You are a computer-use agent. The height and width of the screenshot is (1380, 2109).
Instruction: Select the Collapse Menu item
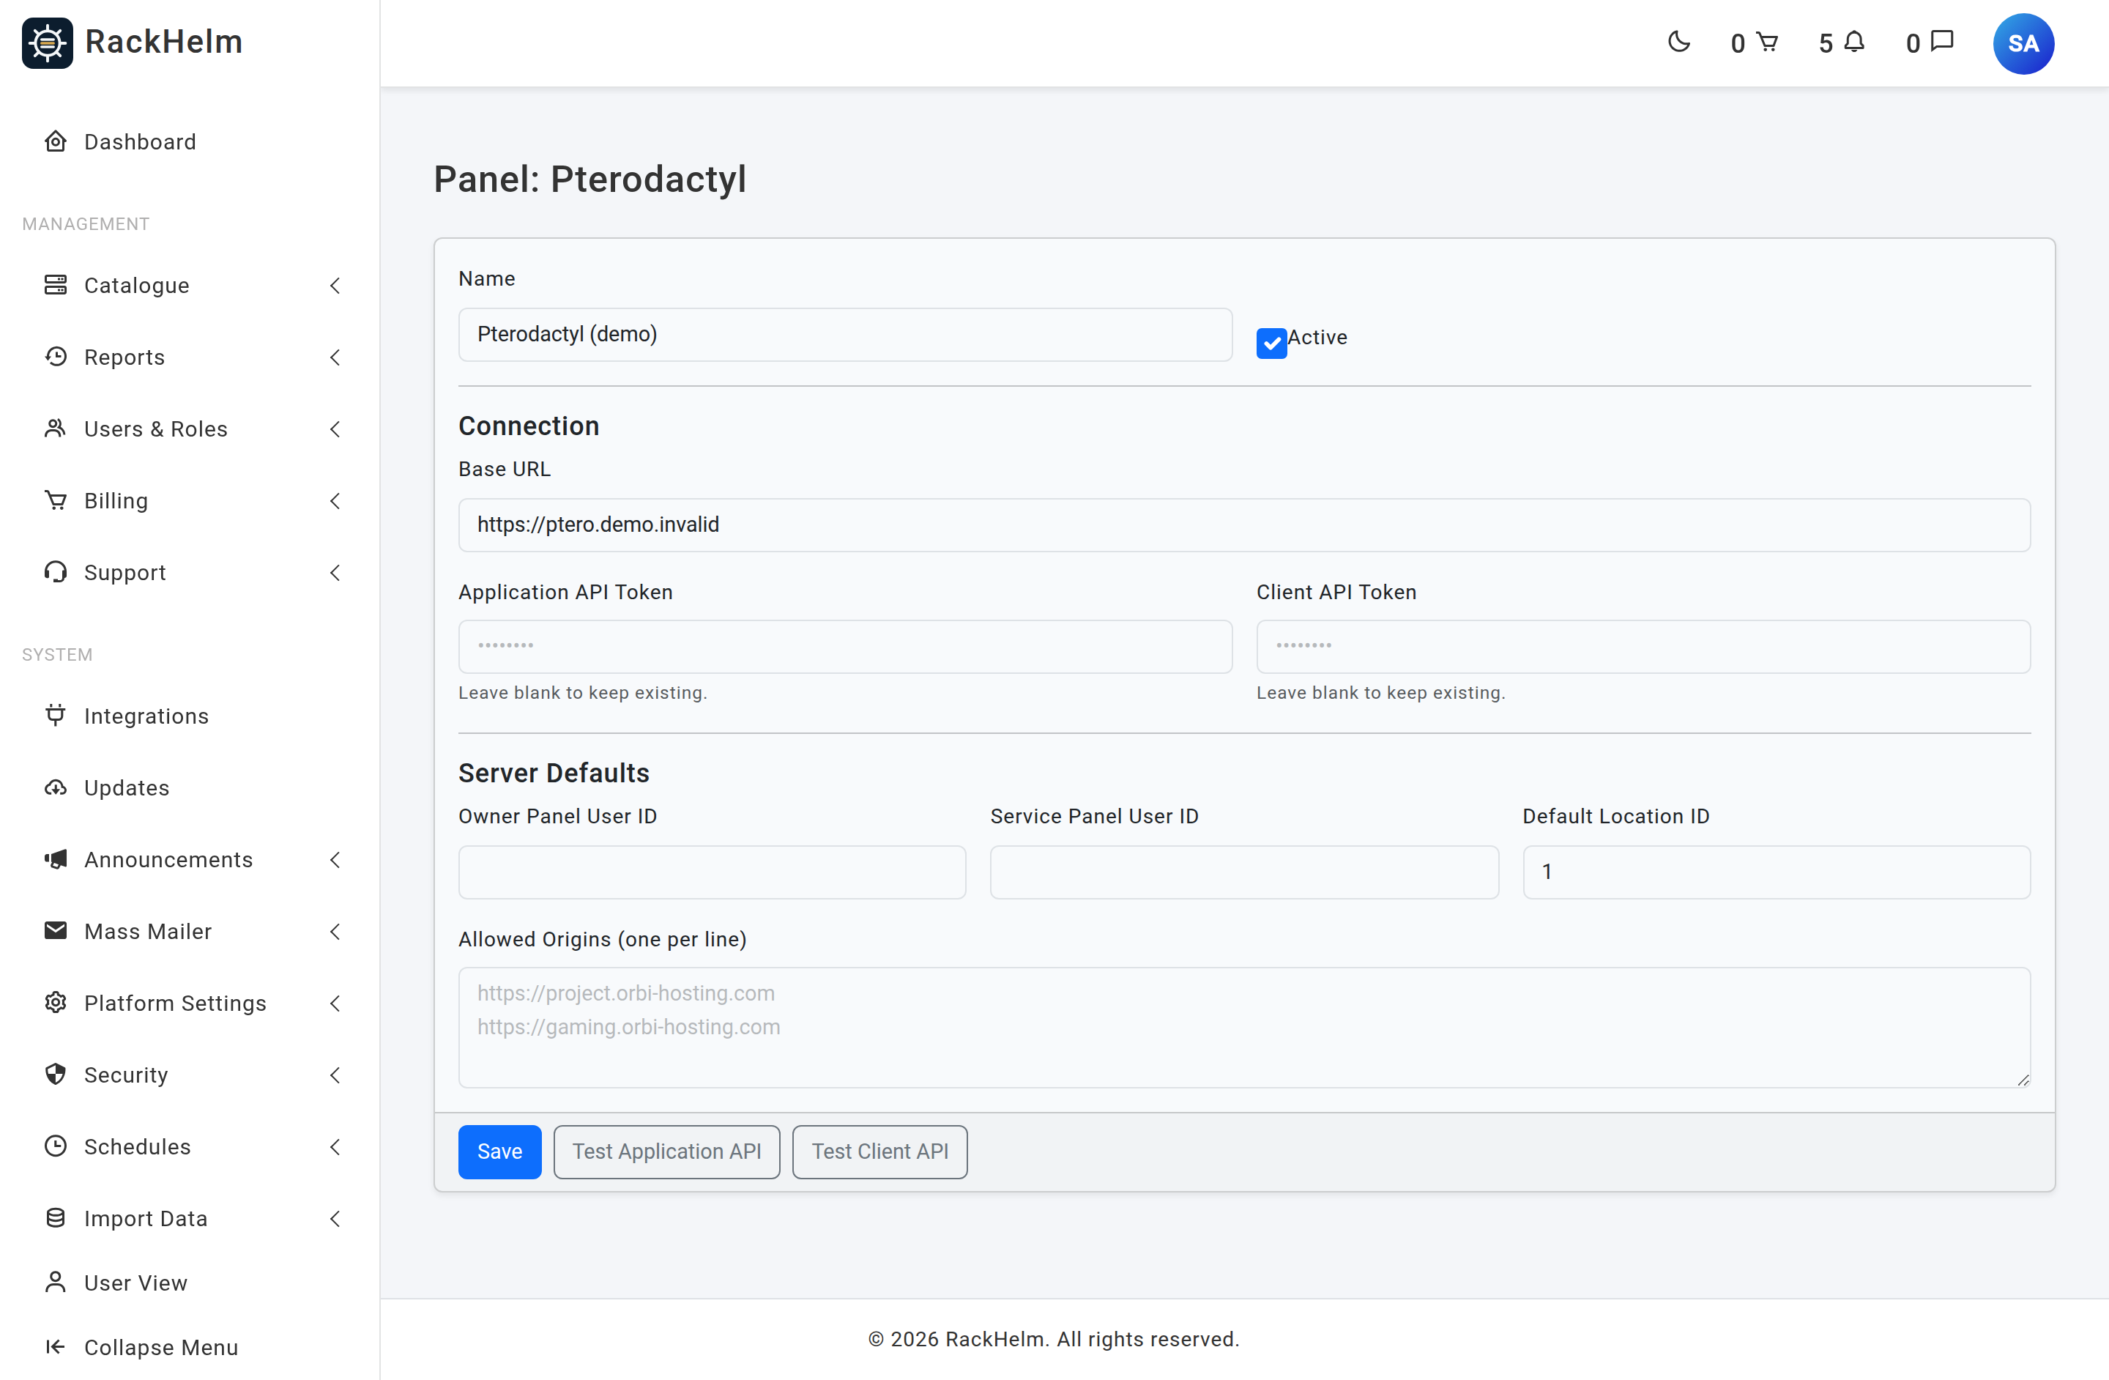pyautogui.click(x=190, y=1346)
